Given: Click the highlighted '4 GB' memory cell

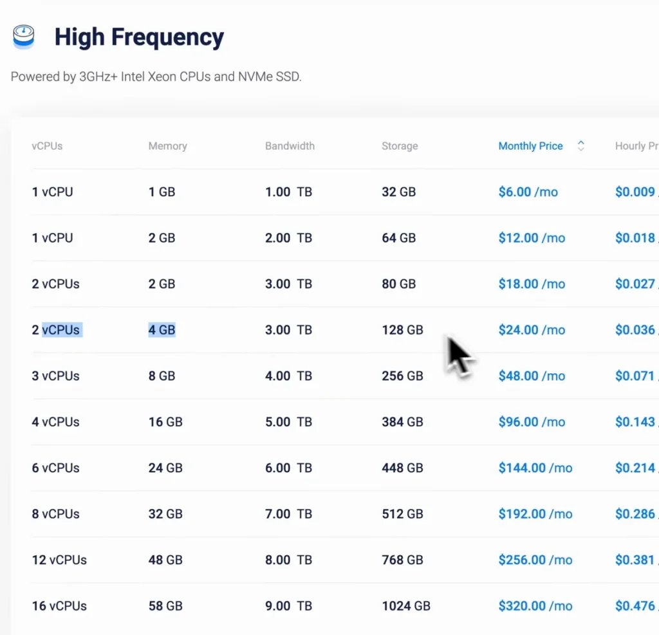Looking at the screenshot, I should (x=162, y=330).
